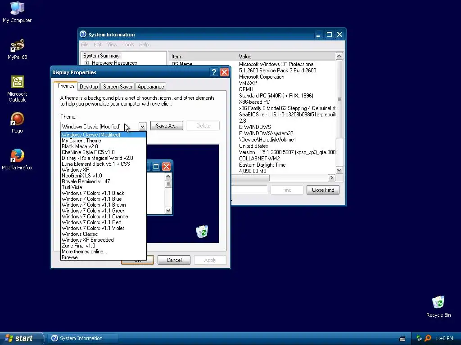Click the magnifier icon in system tray

428,338
